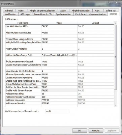
Task: Click the Value column header
Action: 59,23
